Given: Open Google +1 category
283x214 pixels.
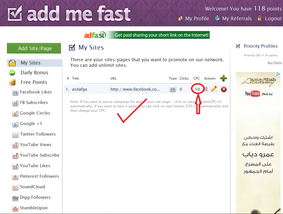Looking at the screenshot, I should [31, 124].
